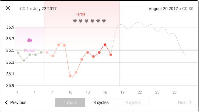This screenshot has width=199, height=112.
Task: Click the final data point on day 17
Action: 111,55
